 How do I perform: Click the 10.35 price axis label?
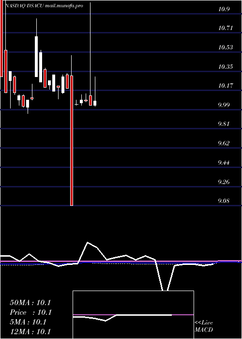point(226,66)
